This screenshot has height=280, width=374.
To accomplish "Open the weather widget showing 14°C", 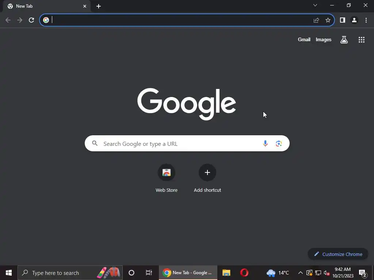I will pos(278,273).
